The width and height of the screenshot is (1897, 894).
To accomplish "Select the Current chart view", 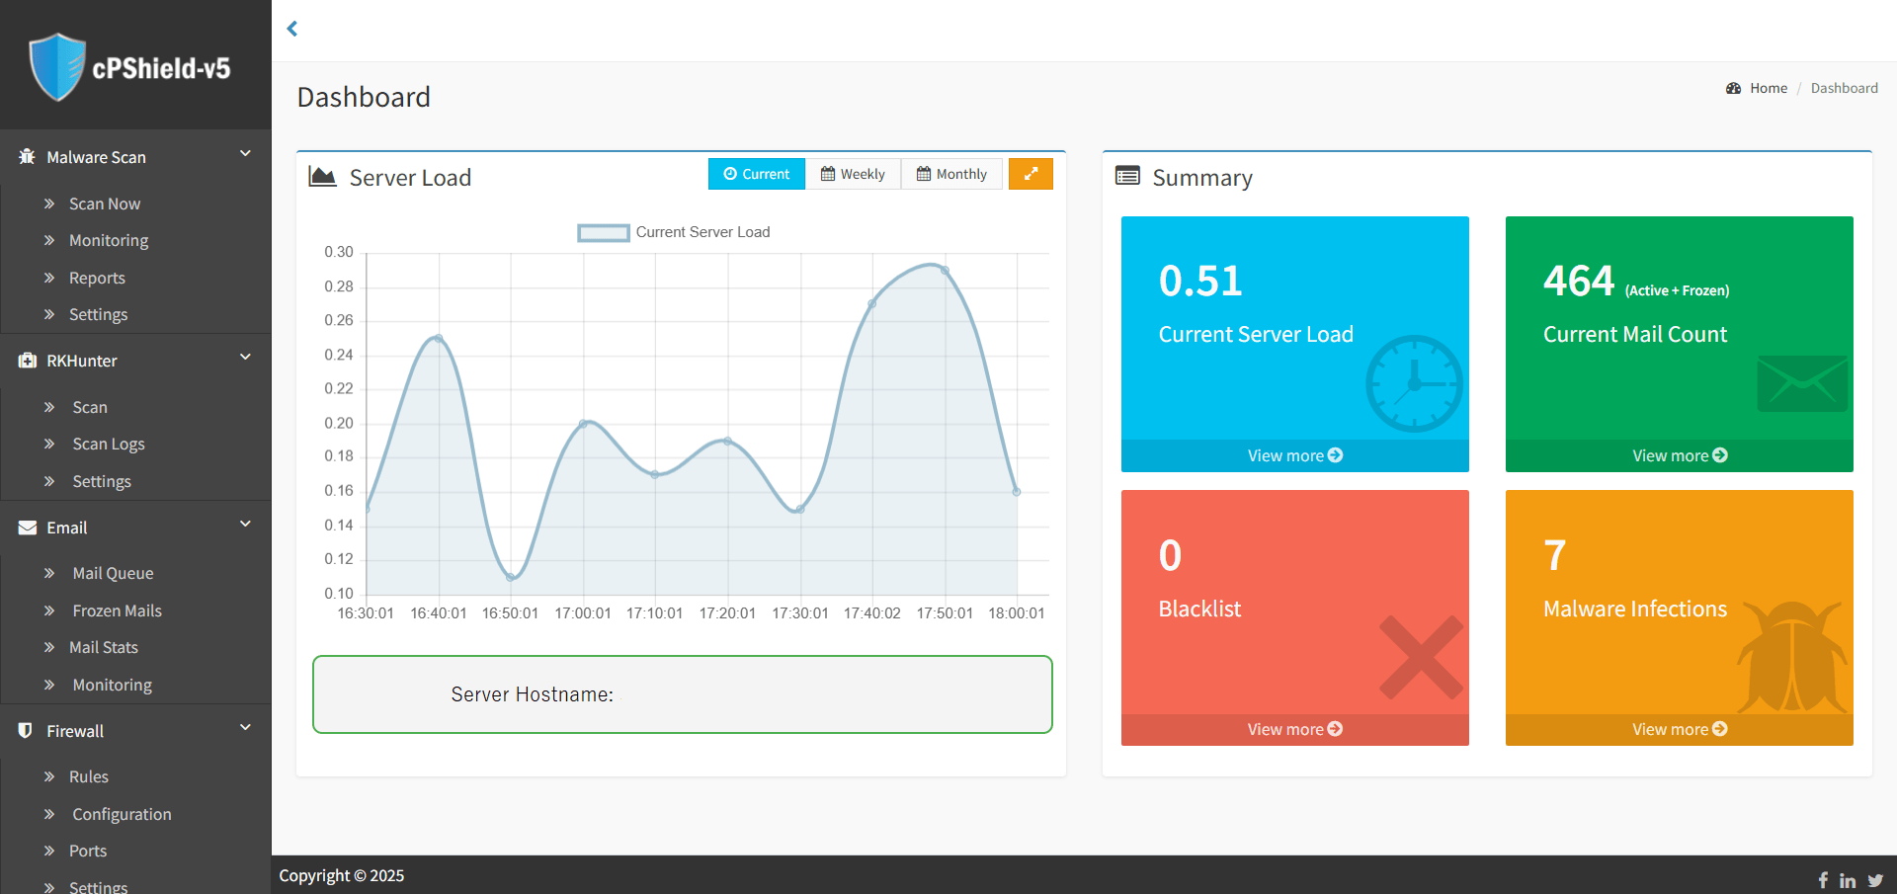I will coord(757,174).
